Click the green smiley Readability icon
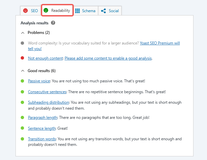 click(46, 11)
